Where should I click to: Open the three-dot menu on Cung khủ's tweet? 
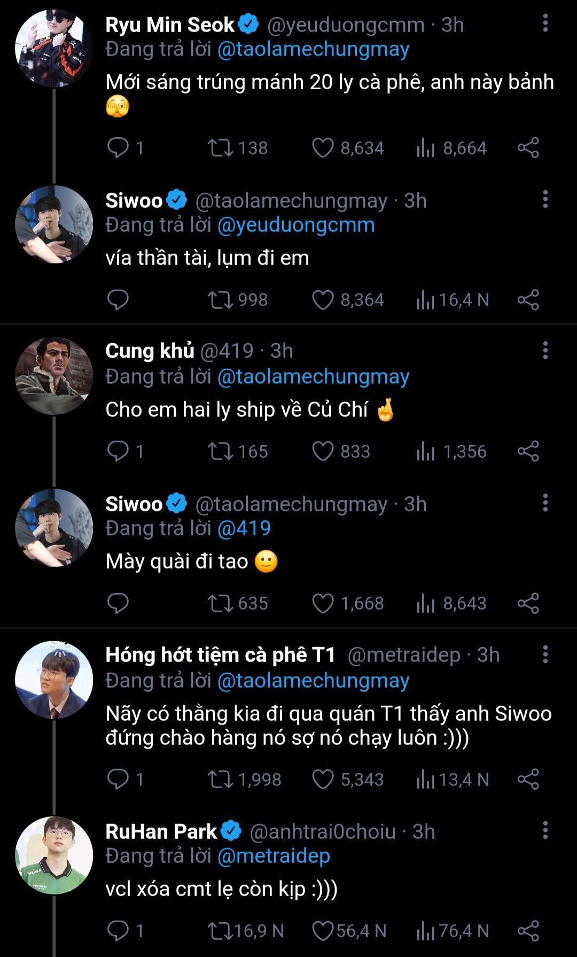click(545, 351)
